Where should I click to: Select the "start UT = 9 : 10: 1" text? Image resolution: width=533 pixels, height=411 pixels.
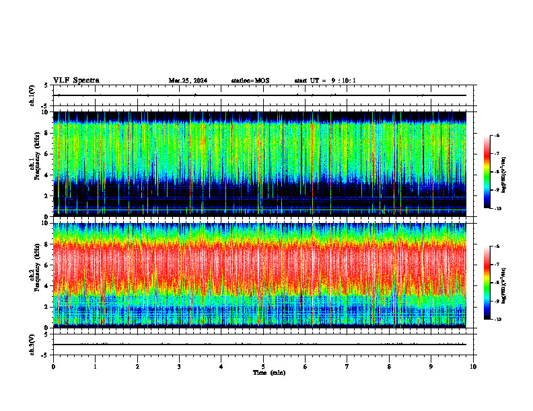tap(325, 81)
